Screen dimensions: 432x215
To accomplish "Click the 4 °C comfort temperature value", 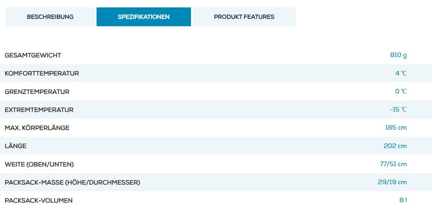I will pos(401,73).
